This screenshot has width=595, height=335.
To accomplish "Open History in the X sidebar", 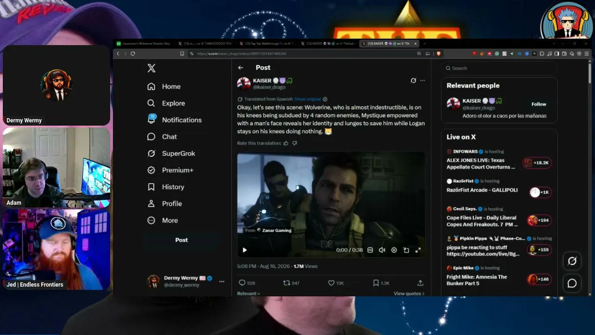I will [x=165, y=187].
